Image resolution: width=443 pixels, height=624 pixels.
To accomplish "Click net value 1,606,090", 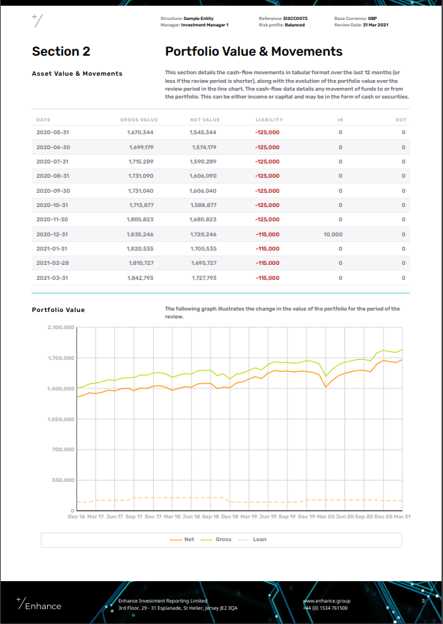I will point(203,176).
